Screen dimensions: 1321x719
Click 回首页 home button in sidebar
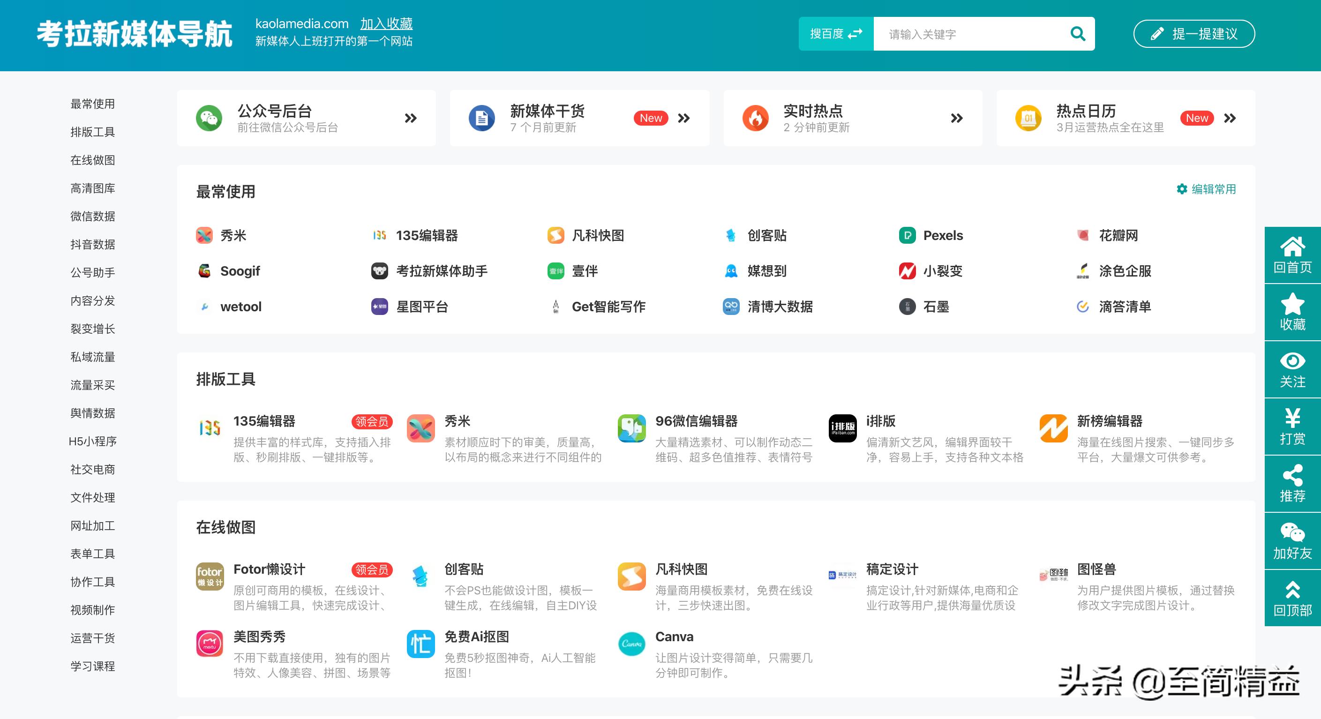1292,255
